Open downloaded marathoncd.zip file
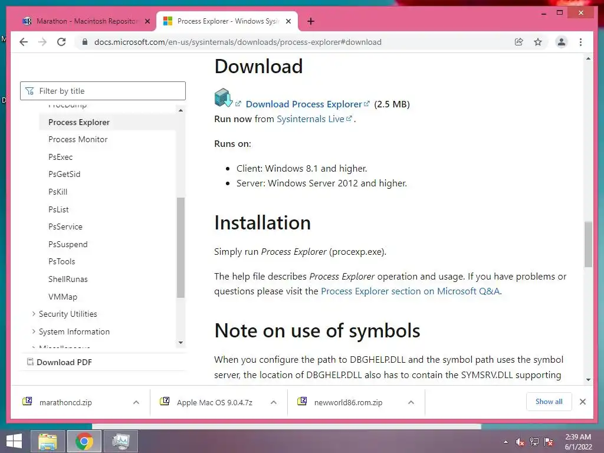This screenshot has width=604, height=453. (65, 402)
